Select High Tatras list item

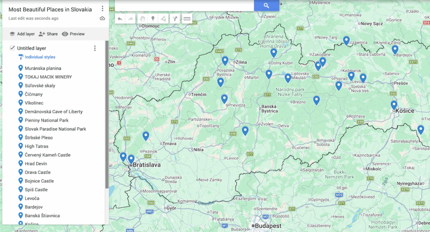click(37, 147)
